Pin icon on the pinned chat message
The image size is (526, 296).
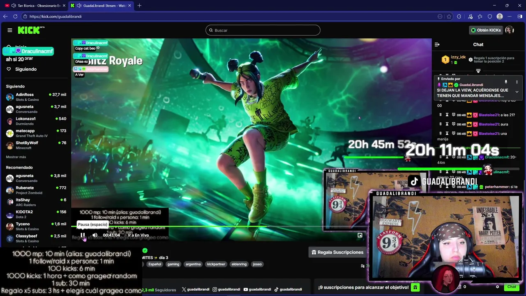point(506,82)
